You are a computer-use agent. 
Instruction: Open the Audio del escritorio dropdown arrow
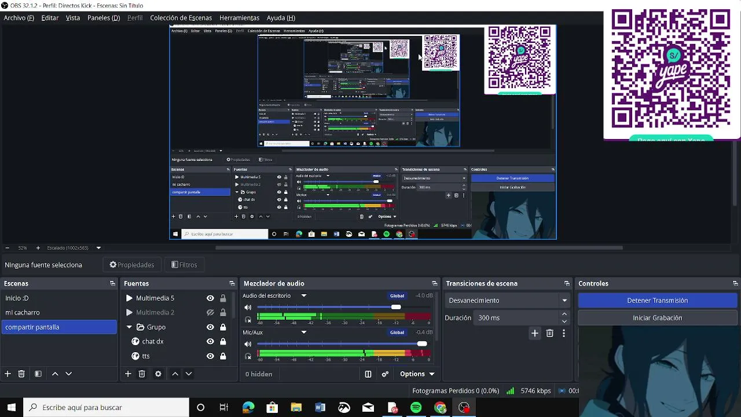click(303, 296)
